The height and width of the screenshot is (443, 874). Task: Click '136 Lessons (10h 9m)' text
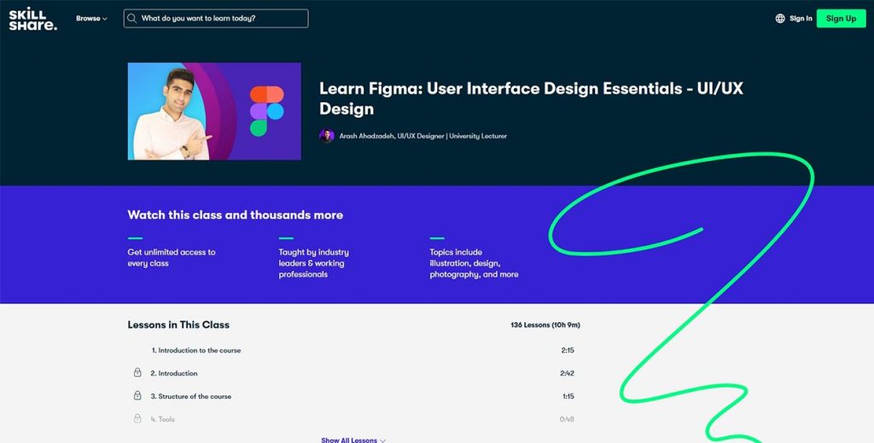click(x=545, y=325)
